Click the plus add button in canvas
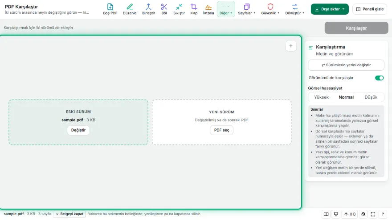392x220 pixels. click(x=291, y=46)
